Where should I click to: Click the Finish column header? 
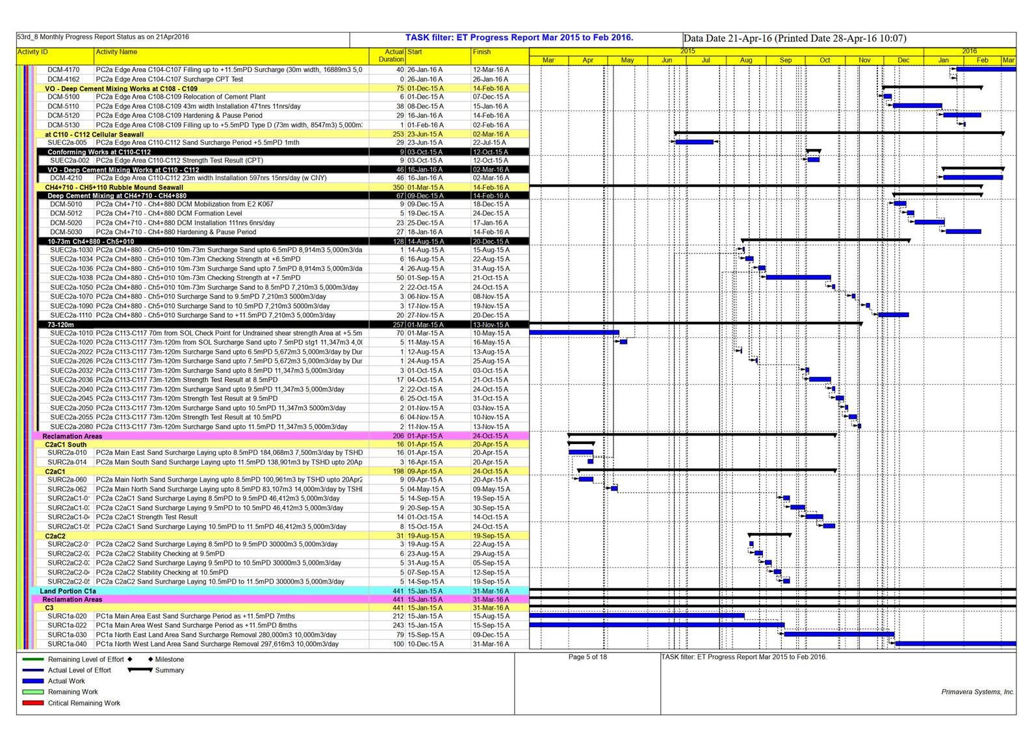coord(482,52)
